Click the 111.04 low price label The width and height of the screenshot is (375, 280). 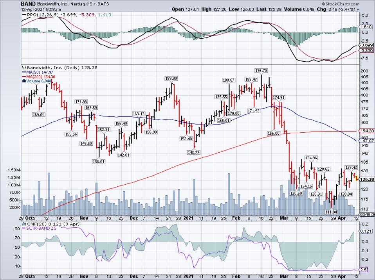click(x=331, y=212)
